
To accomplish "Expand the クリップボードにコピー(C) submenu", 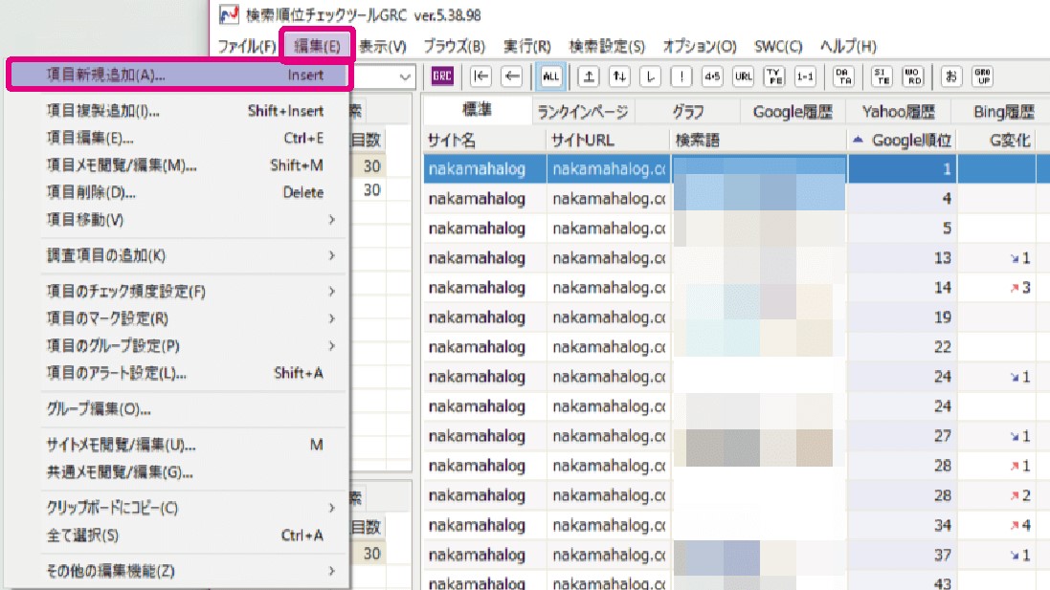I will click(x=179, y=508).
